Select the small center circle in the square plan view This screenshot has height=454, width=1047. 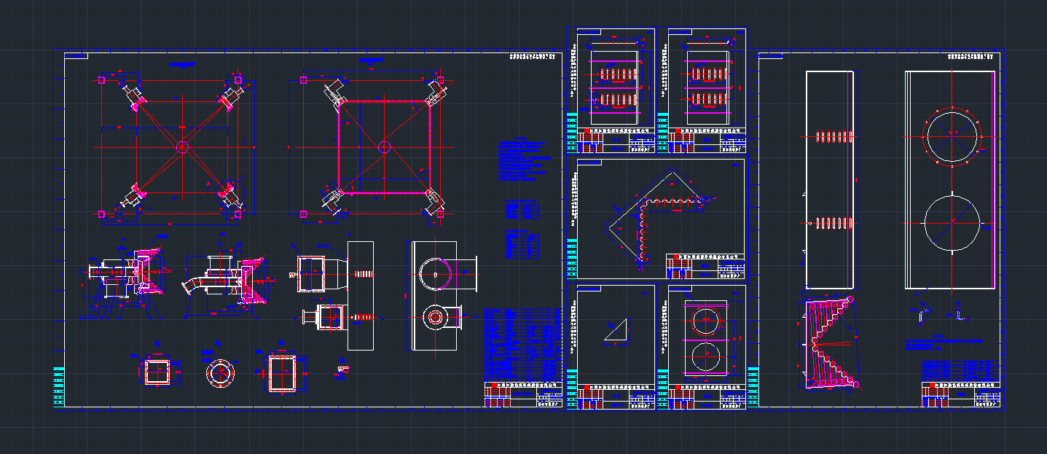384,146
